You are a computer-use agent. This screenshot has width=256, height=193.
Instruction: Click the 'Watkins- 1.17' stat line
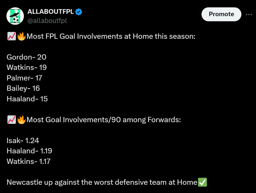pos(29,161)
